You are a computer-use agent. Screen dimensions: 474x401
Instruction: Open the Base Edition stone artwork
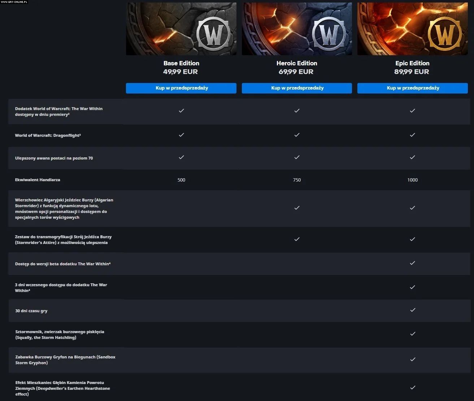click(181, 29)
